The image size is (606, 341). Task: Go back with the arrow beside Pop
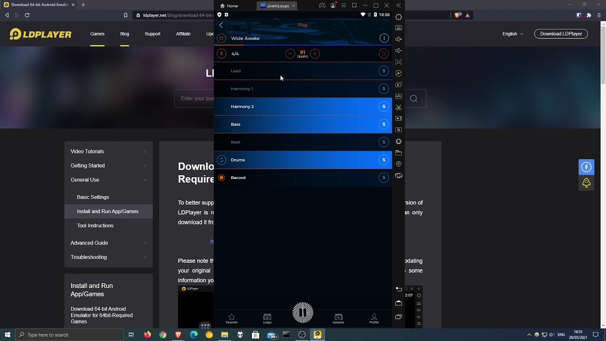221,25
